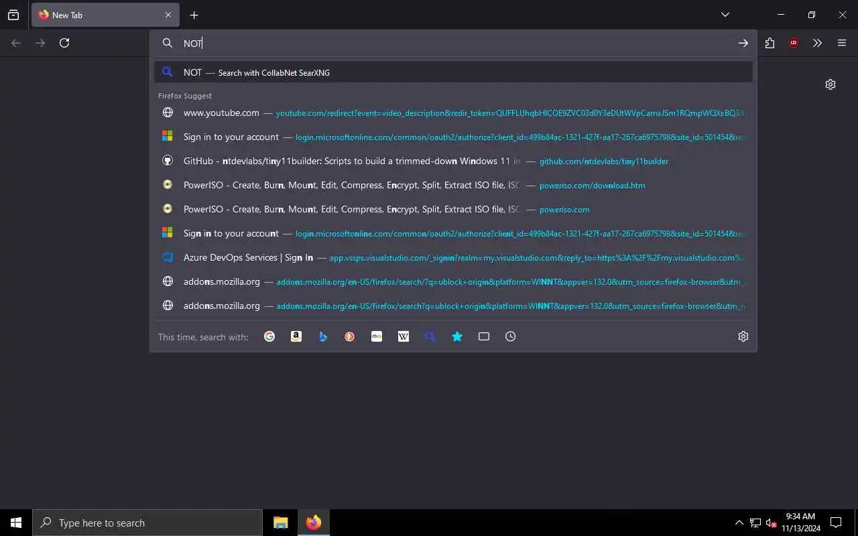This screenshot has height=536, width=858.
Task: Reload the current page
Action: tap(64, 43)
